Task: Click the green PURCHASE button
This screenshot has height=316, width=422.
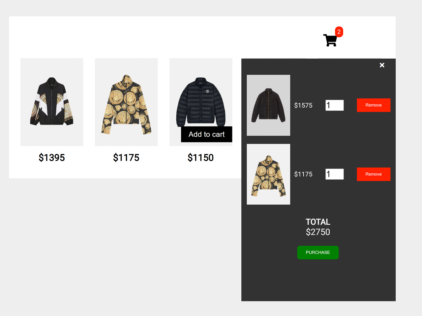Action: 318,252
